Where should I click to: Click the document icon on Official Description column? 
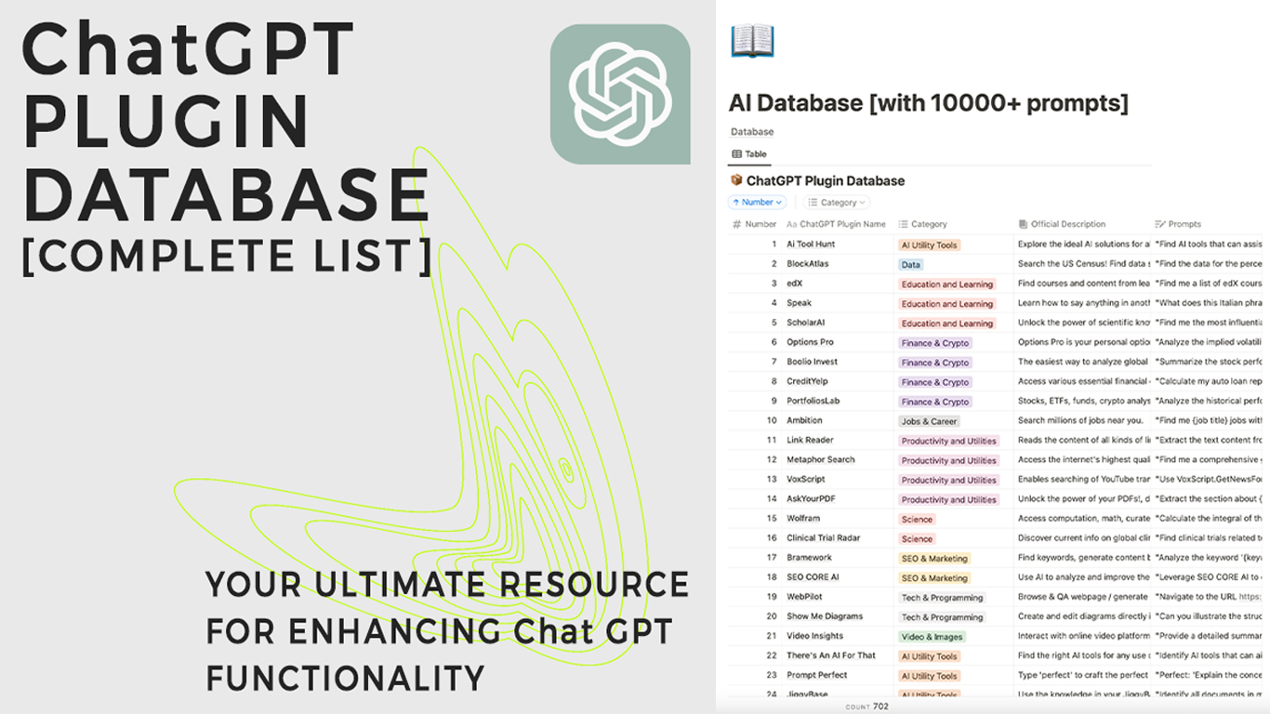coord(1022,223)
